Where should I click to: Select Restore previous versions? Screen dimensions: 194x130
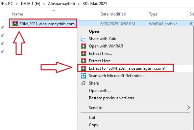coord(111,98)
